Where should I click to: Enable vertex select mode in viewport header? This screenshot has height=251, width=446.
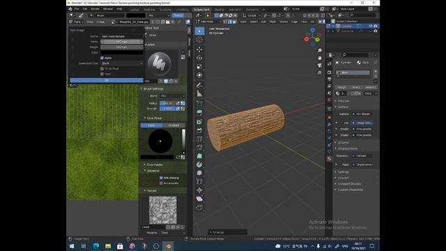tap(225, 22)
